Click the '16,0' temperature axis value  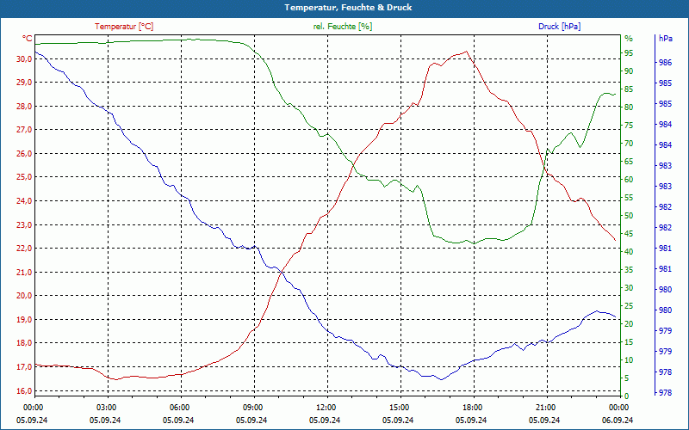tap(25, 391)
